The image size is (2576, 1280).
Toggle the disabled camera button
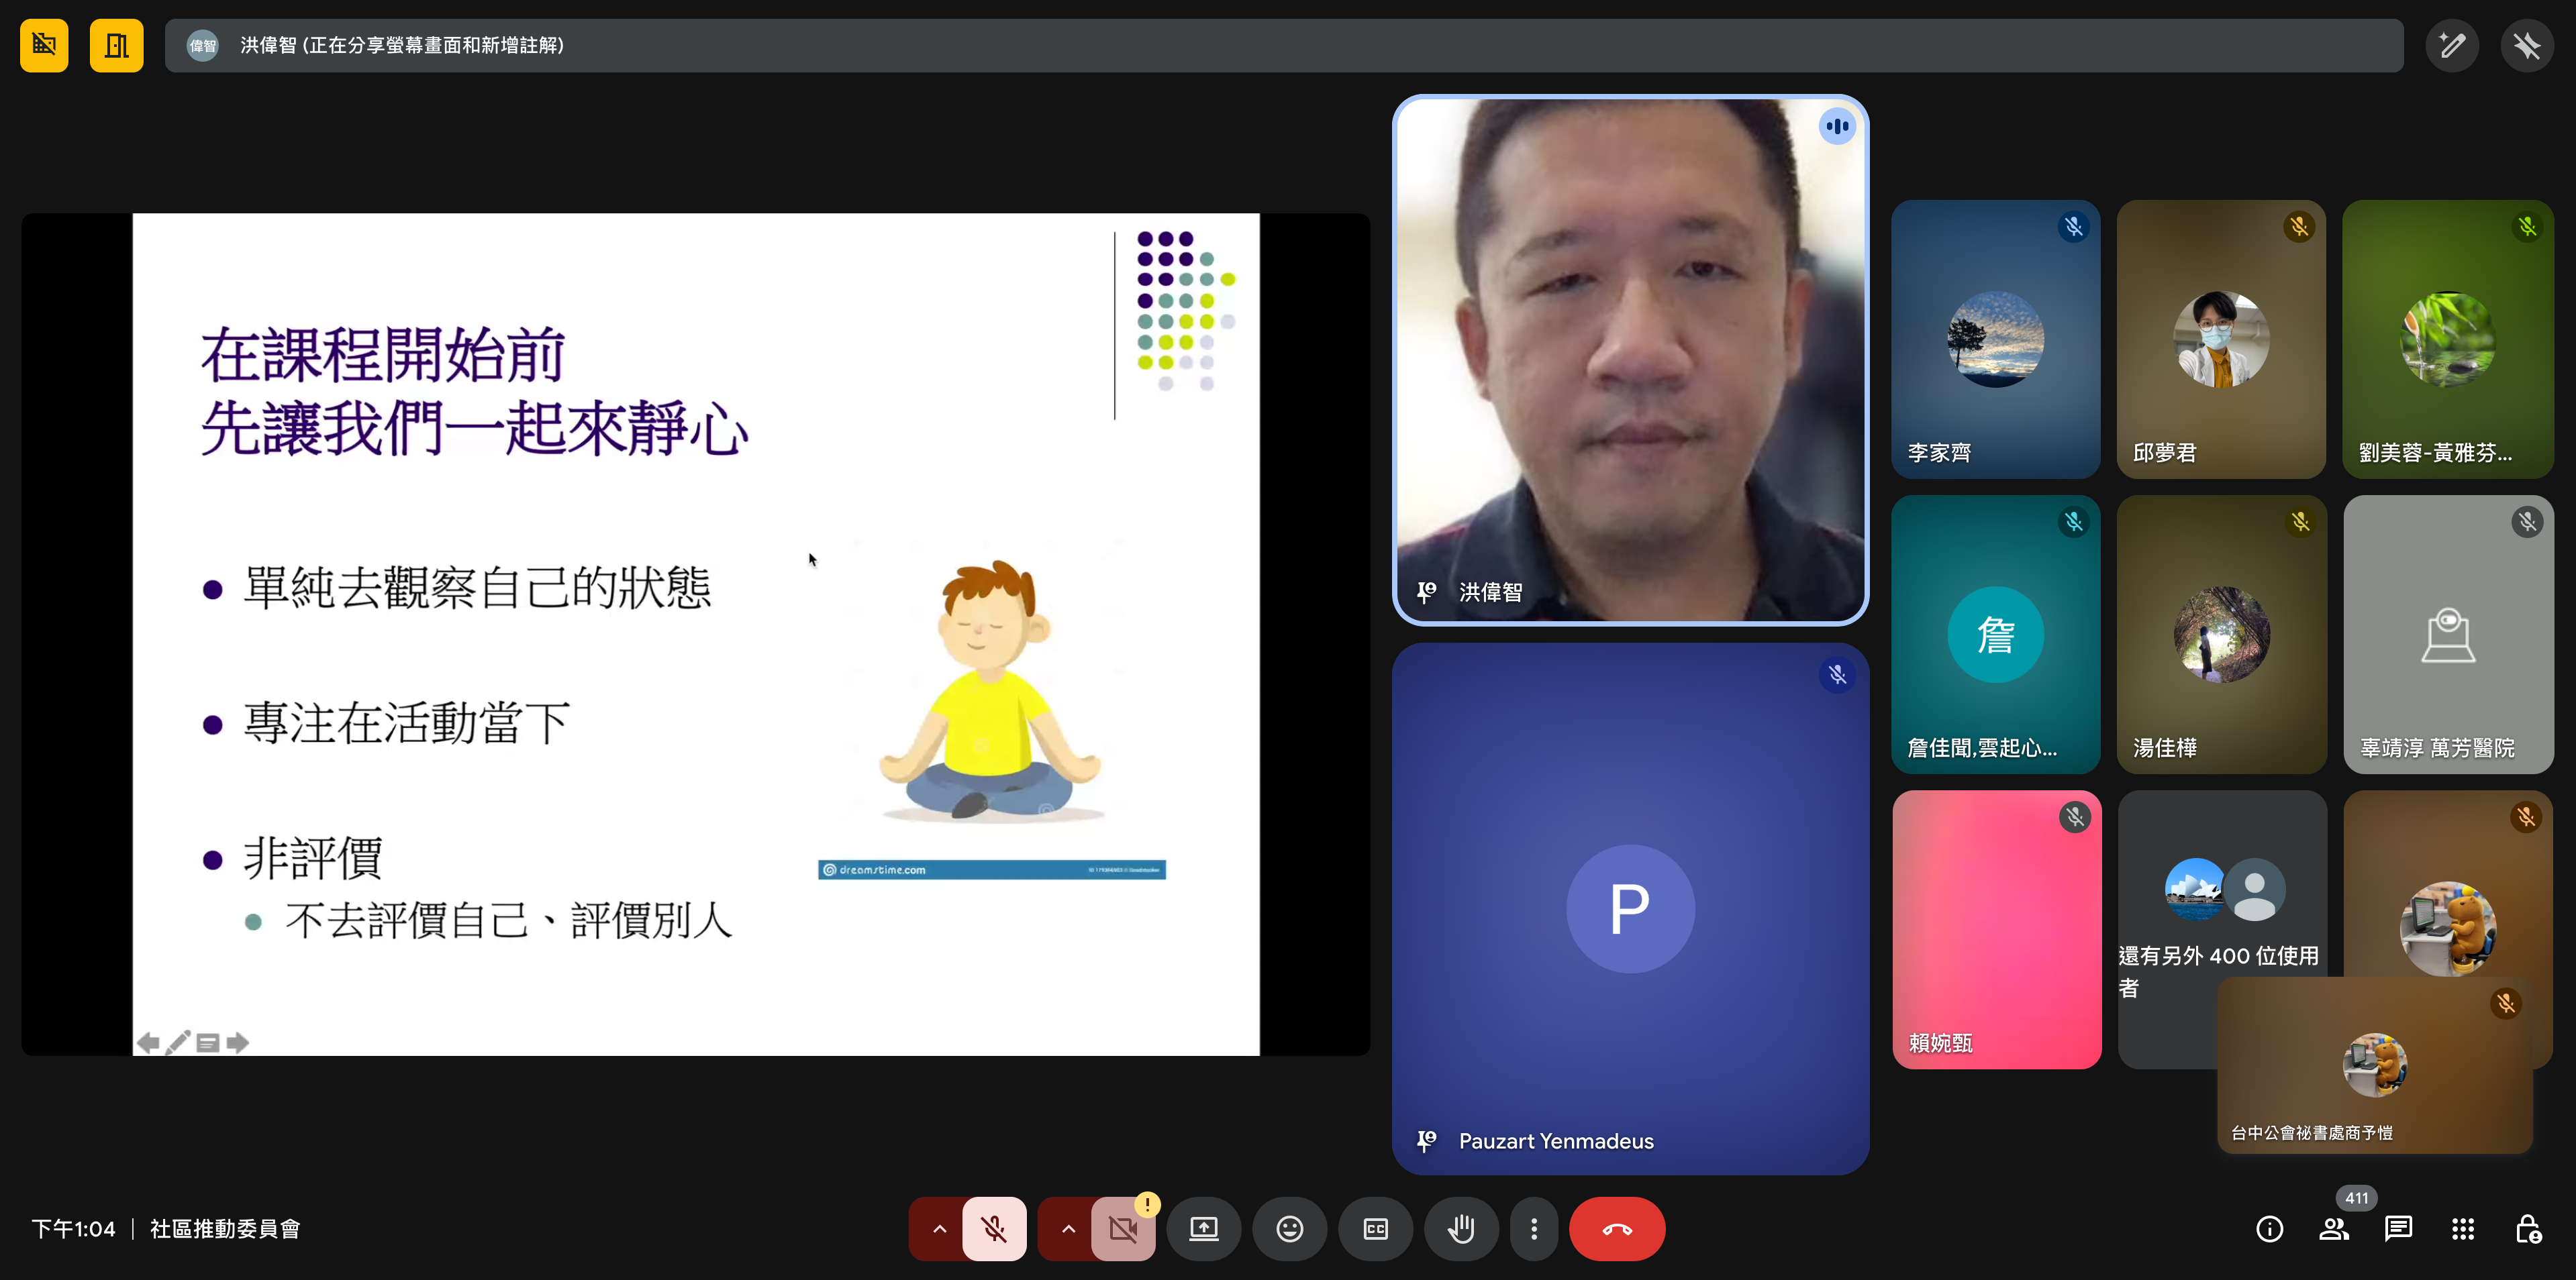click(1123, 1228)
